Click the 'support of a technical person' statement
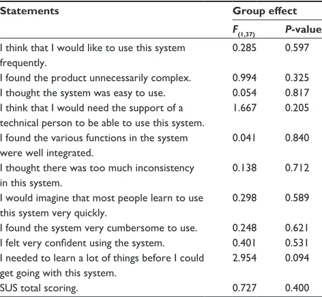This screenshot has width=322, height=297. click(x=102, y=115)
